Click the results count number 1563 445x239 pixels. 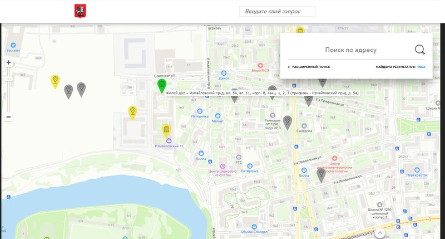coord(421,67)
